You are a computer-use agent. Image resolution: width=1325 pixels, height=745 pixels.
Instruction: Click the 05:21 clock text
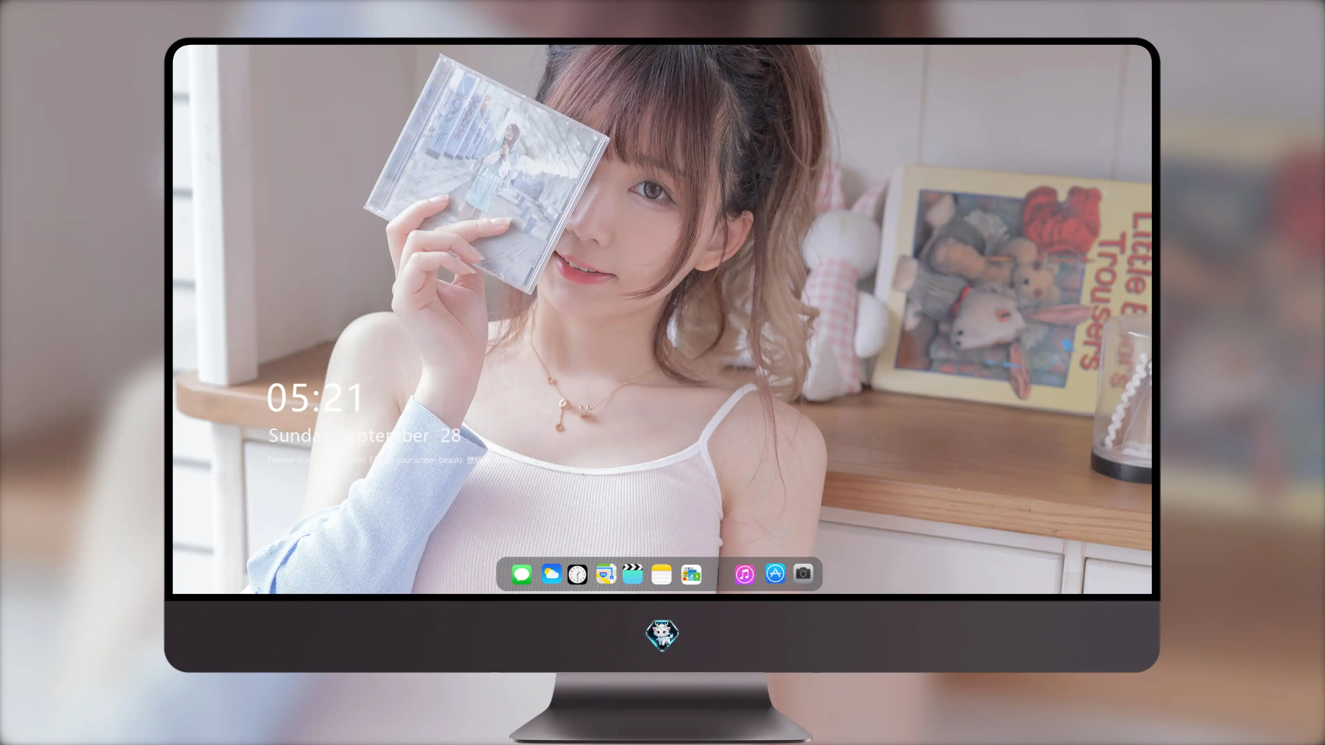coord(315,398)
